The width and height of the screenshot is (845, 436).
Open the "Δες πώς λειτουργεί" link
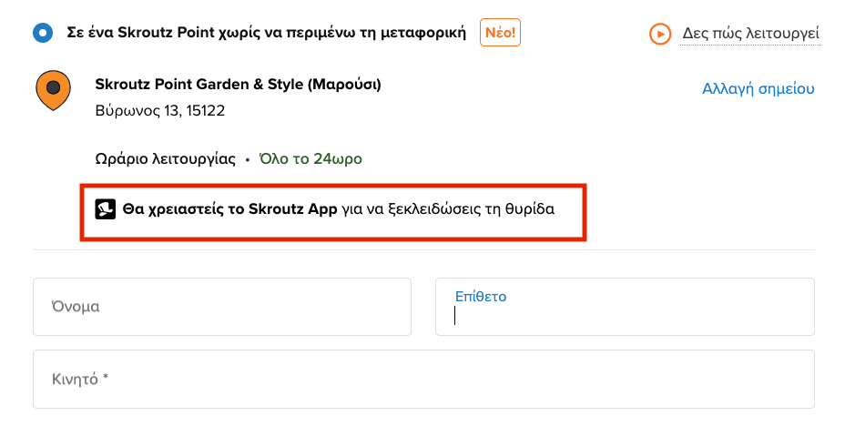tap(750, 35)
